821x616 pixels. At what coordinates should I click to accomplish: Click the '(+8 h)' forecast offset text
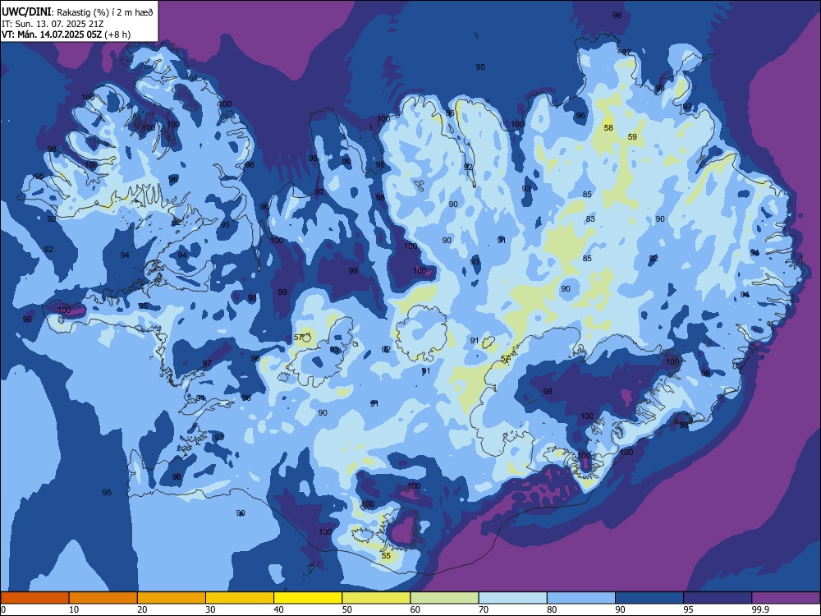(x=117, y=34)
